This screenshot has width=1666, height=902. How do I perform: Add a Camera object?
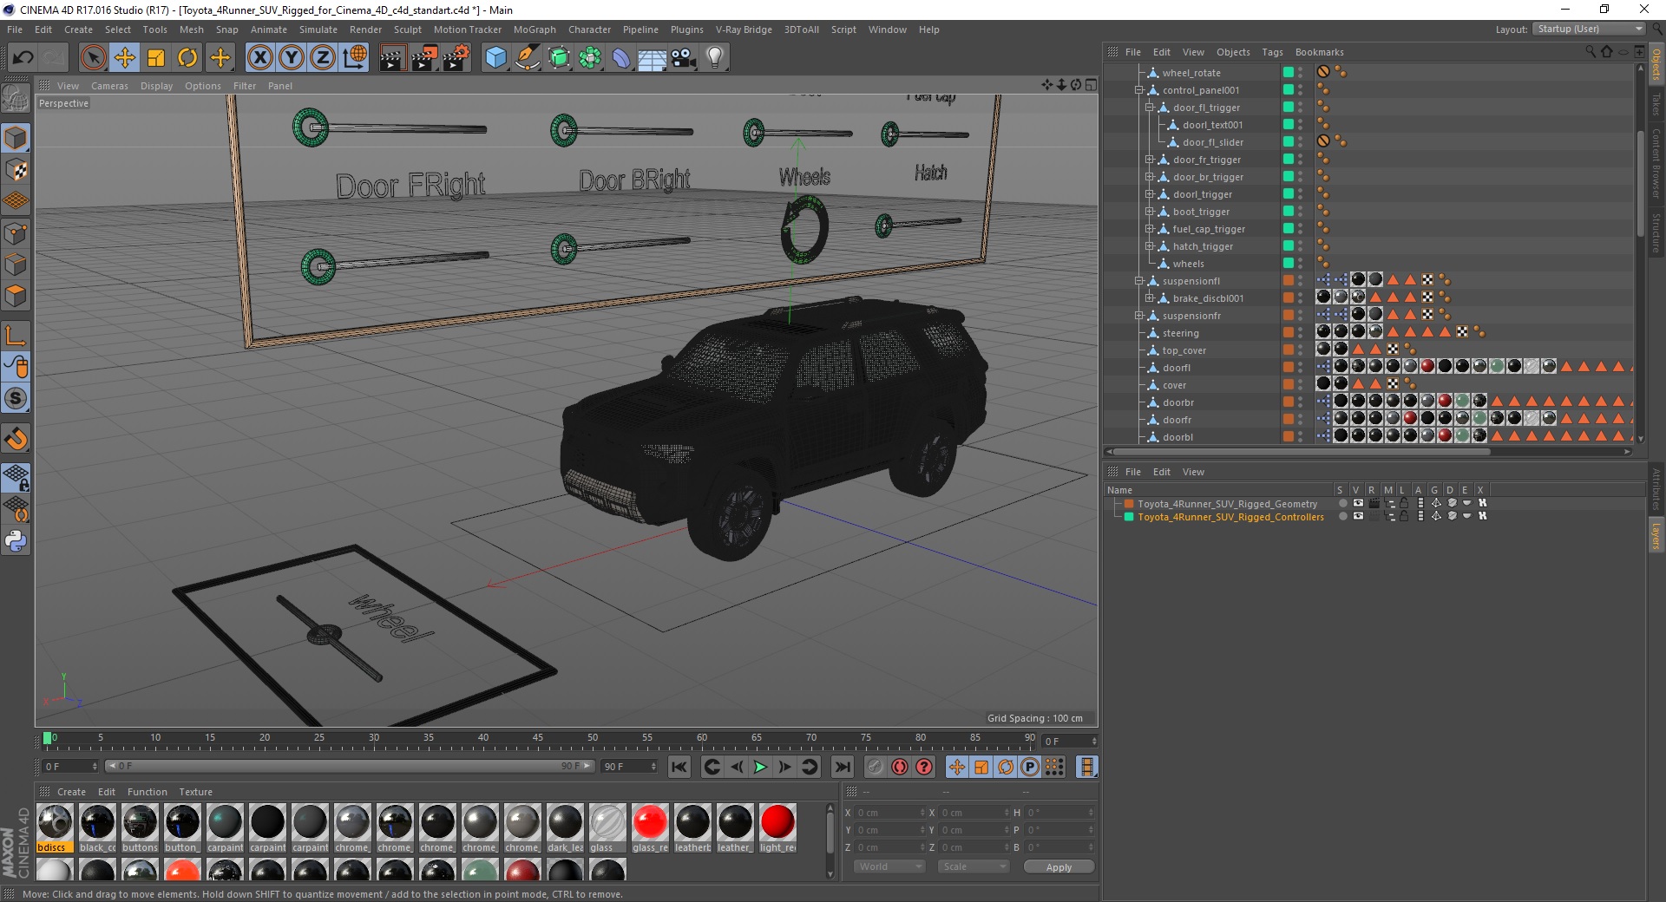pyautogui.click(x=684, y=58)
